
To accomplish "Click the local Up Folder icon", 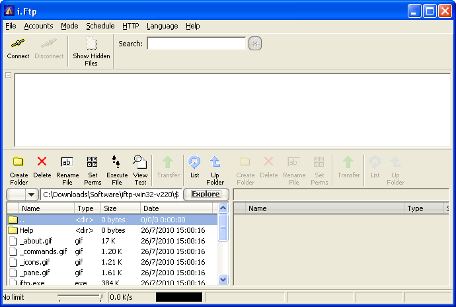I will pyautogui.click(x=215, y=162).
